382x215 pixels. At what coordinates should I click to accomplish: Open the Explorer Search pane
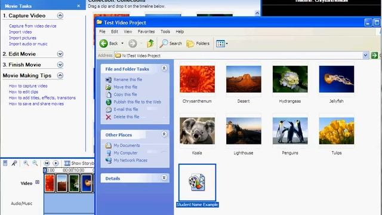171,44
